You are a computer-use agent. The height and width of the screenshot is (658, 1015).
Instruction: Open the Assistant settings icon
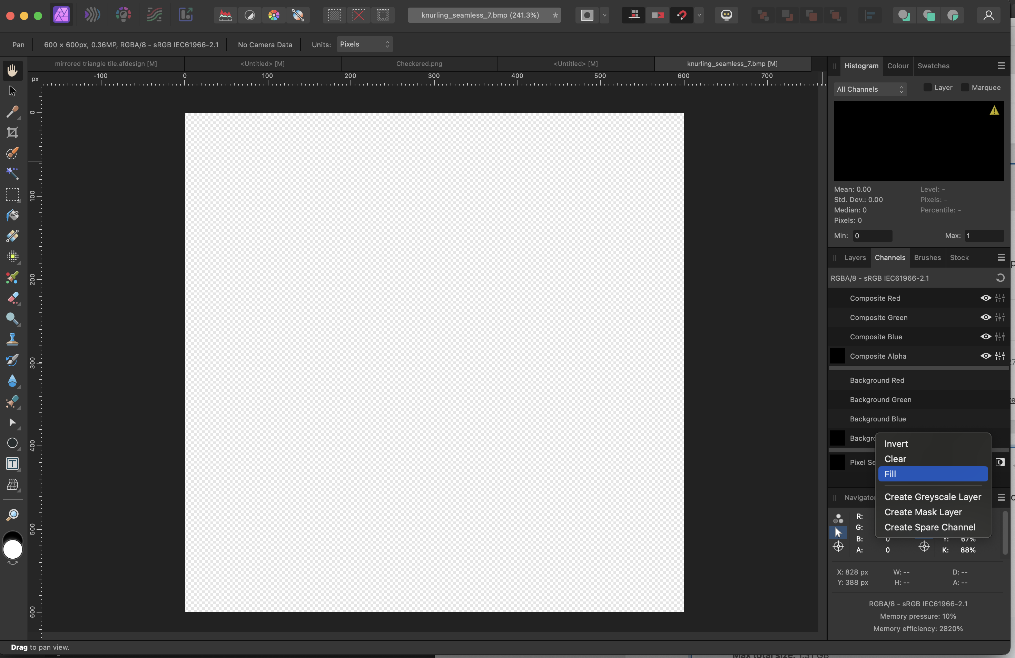click(726, 16)
